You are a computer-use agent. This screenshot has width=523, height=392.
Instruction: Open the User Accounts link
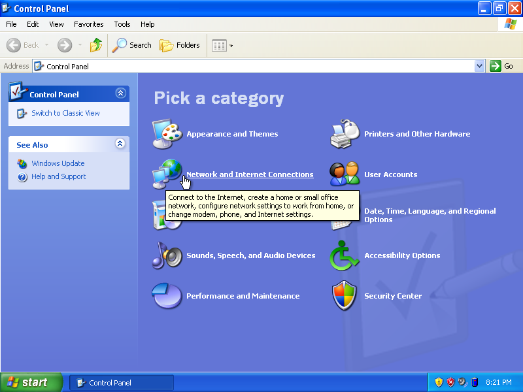coord(390,174)
